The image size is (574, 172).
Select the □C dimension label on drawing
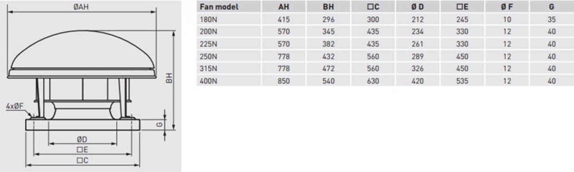tap(82, 159)
